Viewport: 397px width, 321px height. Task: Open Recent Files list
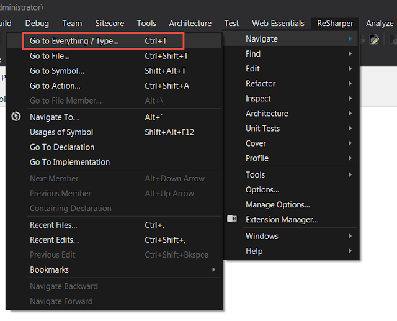tap(114, 225)
